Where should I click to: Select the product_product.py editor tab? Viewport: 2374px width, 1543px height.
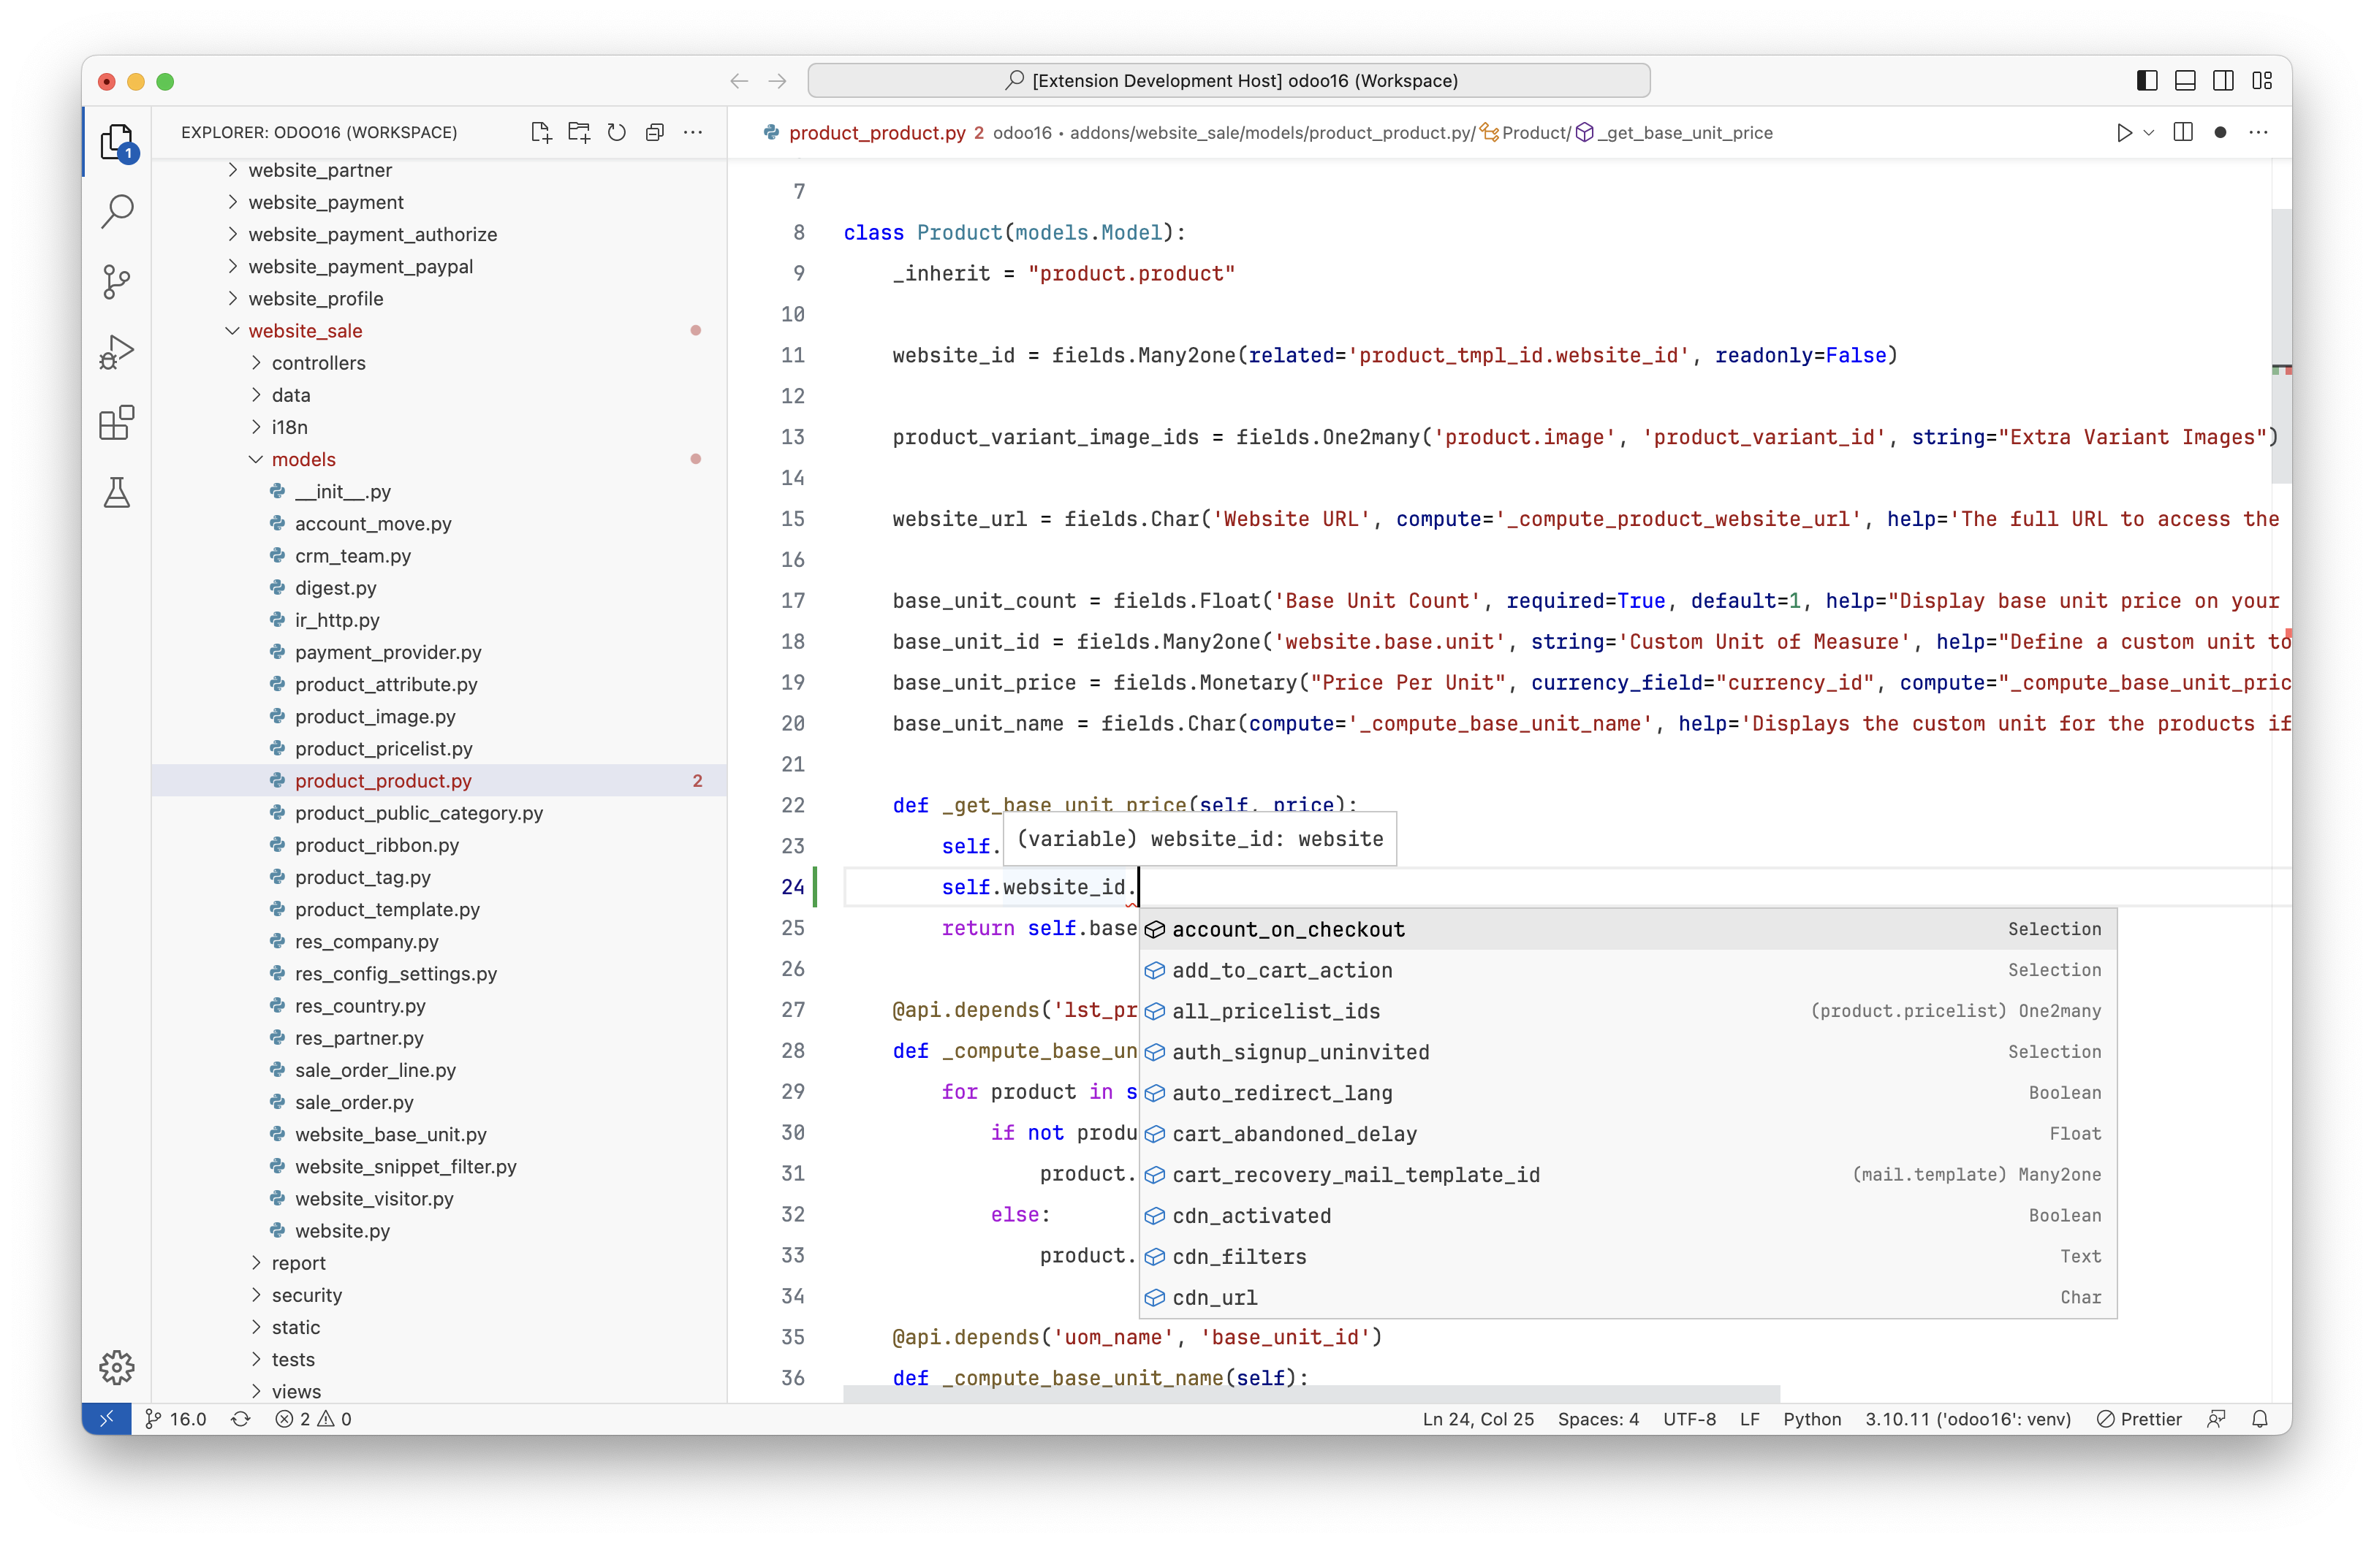pos(877,132)
